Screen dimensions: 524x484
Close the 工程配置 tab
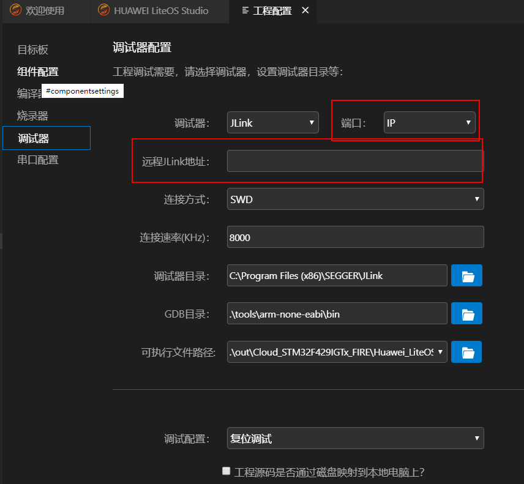tap(305, 10)
